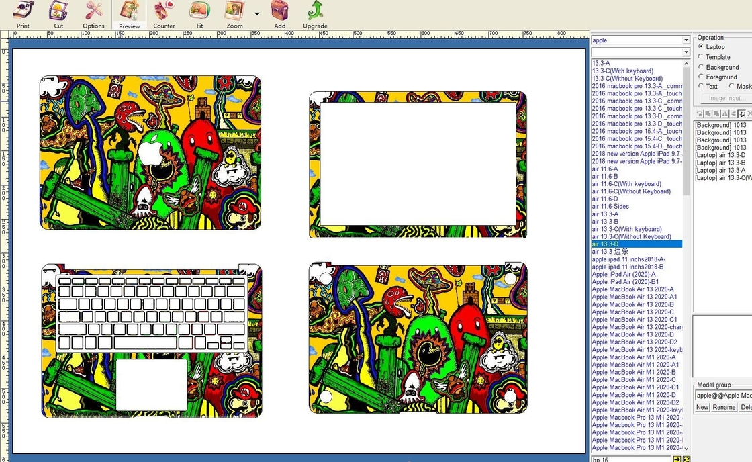Select the Laptop operation radio button
Screen dimensions: 752x462
[712, 46]
